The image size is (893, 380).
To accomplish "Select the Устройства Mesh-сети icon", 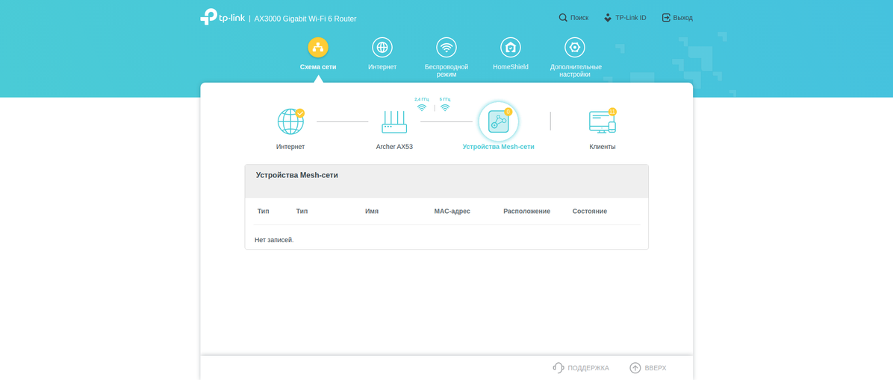I will [498, 121].
